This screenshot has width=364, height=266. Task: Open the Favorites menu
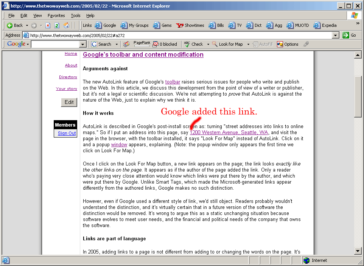(x=56, y=15)
